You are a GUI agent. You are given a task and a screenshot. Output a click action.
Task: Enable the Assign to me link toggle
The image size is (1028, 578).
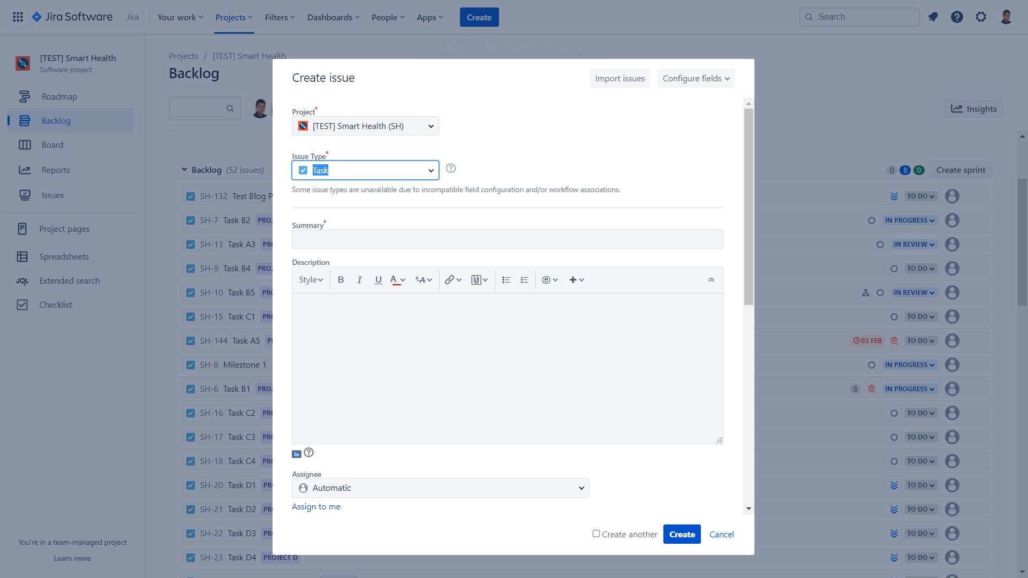coord(316,507)
